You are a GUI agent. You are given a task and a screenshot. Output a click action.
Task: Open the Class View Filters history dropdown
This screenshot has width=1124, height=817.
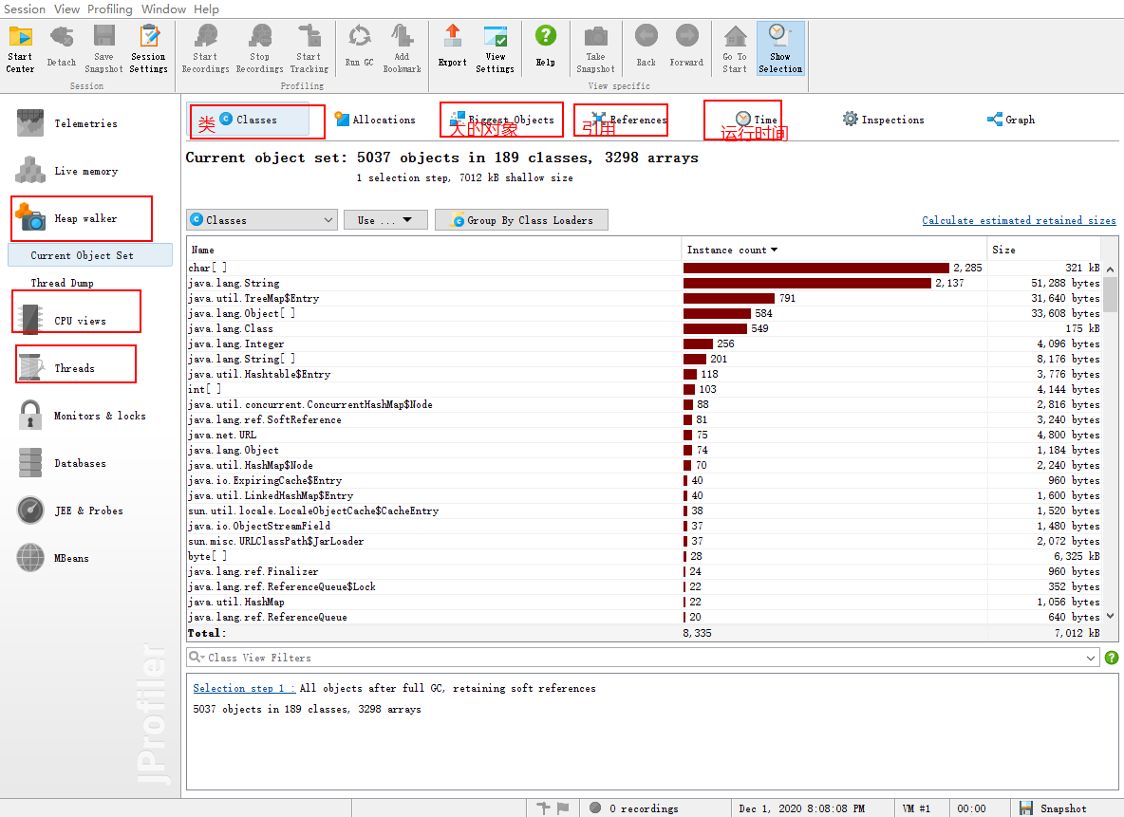(x=1091, y=658)
